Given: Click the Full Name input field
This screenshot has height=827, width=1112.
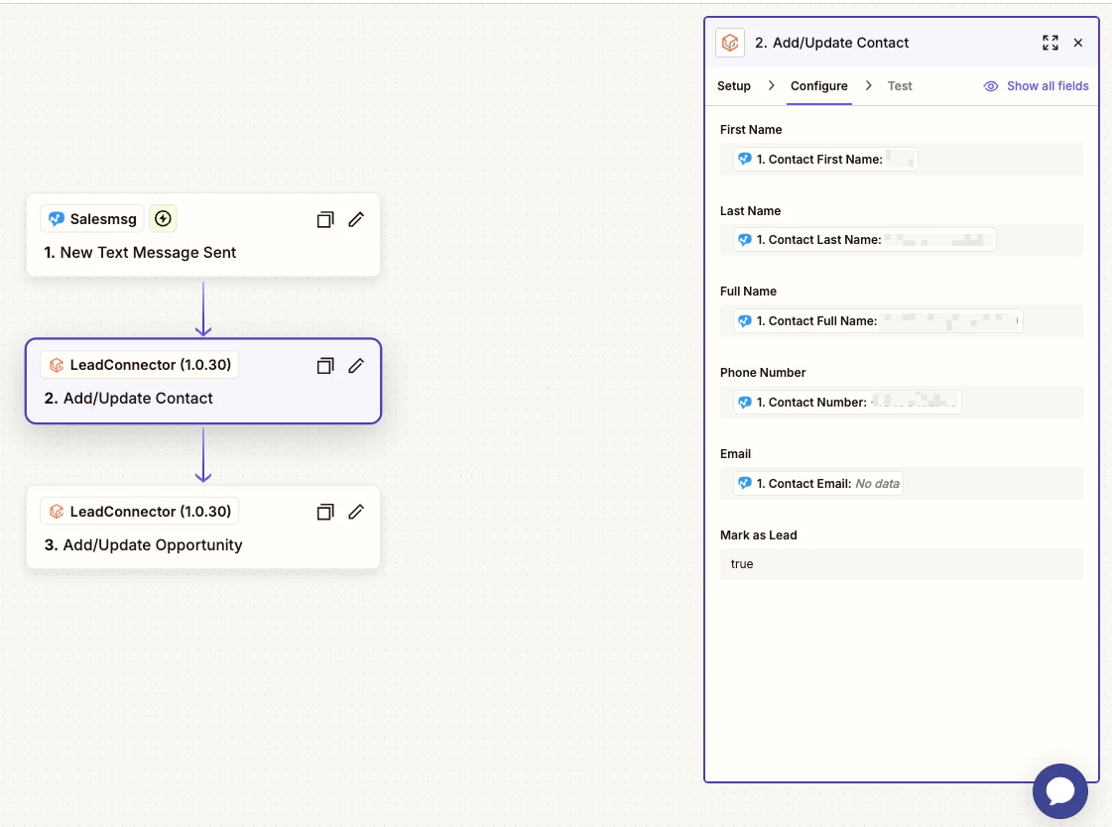Looking at the screenshot, I should coord(902,321).
